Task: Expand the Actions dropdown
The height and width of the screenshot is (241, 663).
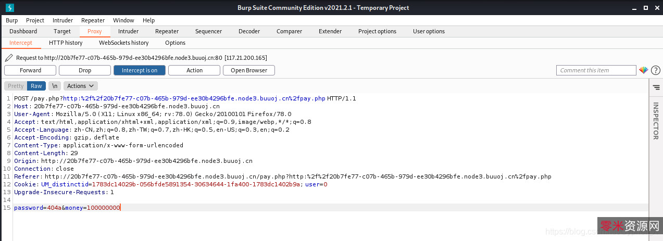Action: [x=80, y=86]
